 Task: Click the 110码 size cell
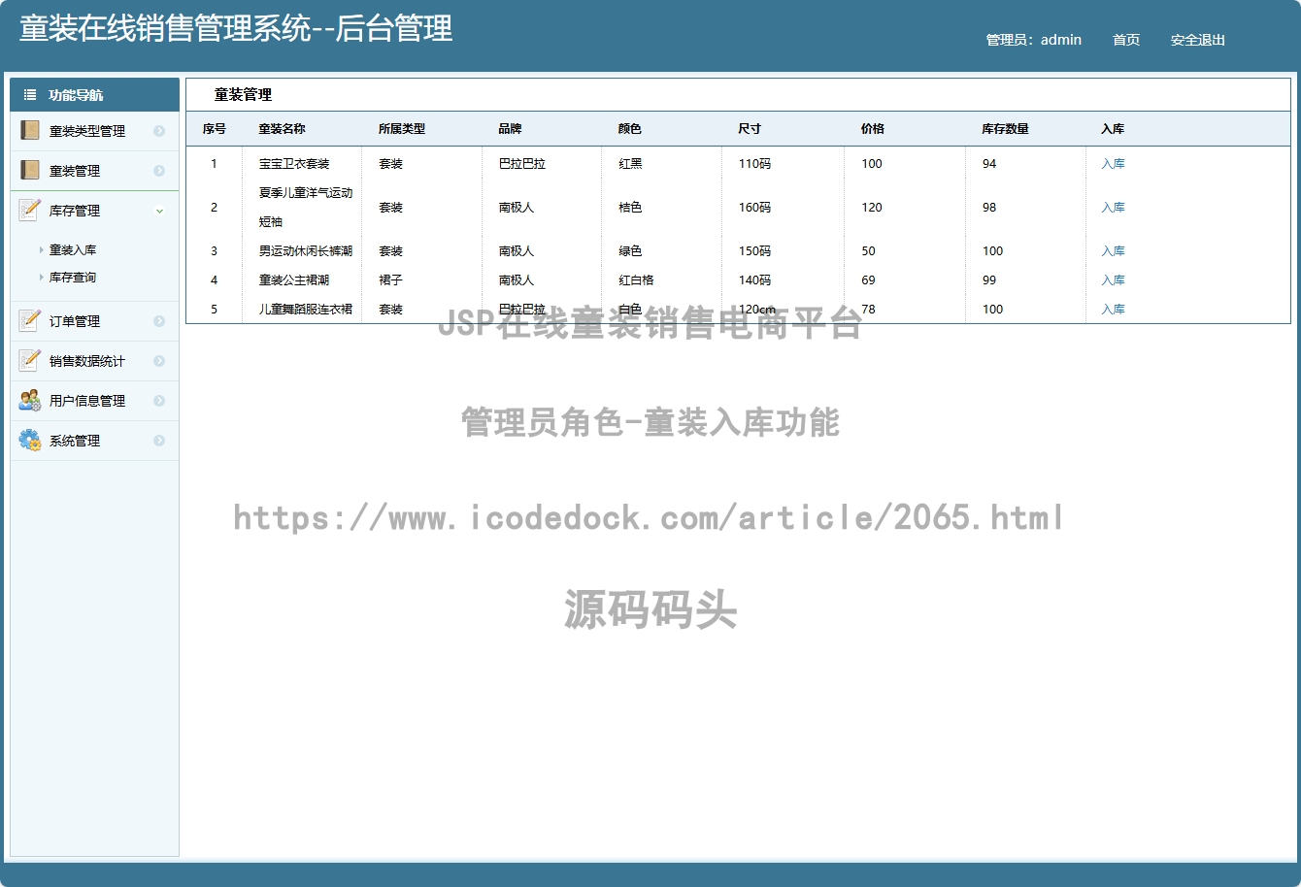(754, 164)
